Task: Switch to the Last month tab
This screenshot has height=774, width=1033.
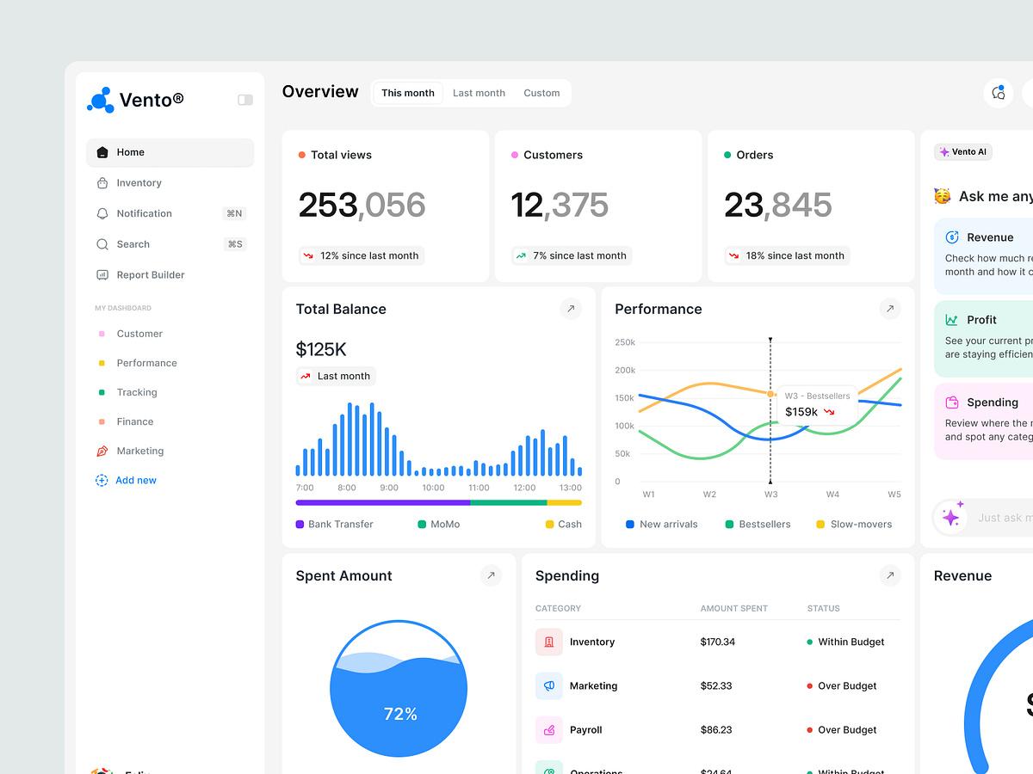Action: point(479,92)
